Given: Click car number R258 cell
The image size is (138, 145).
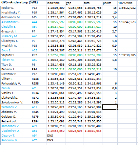Looking at the screenshot, I should point(39,83).
